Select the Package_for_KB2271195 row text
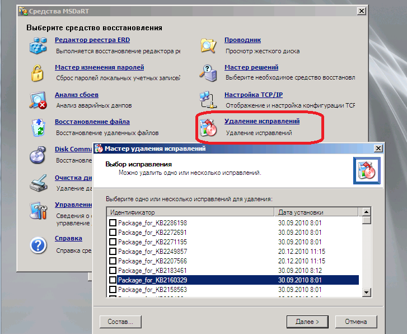 152,242
